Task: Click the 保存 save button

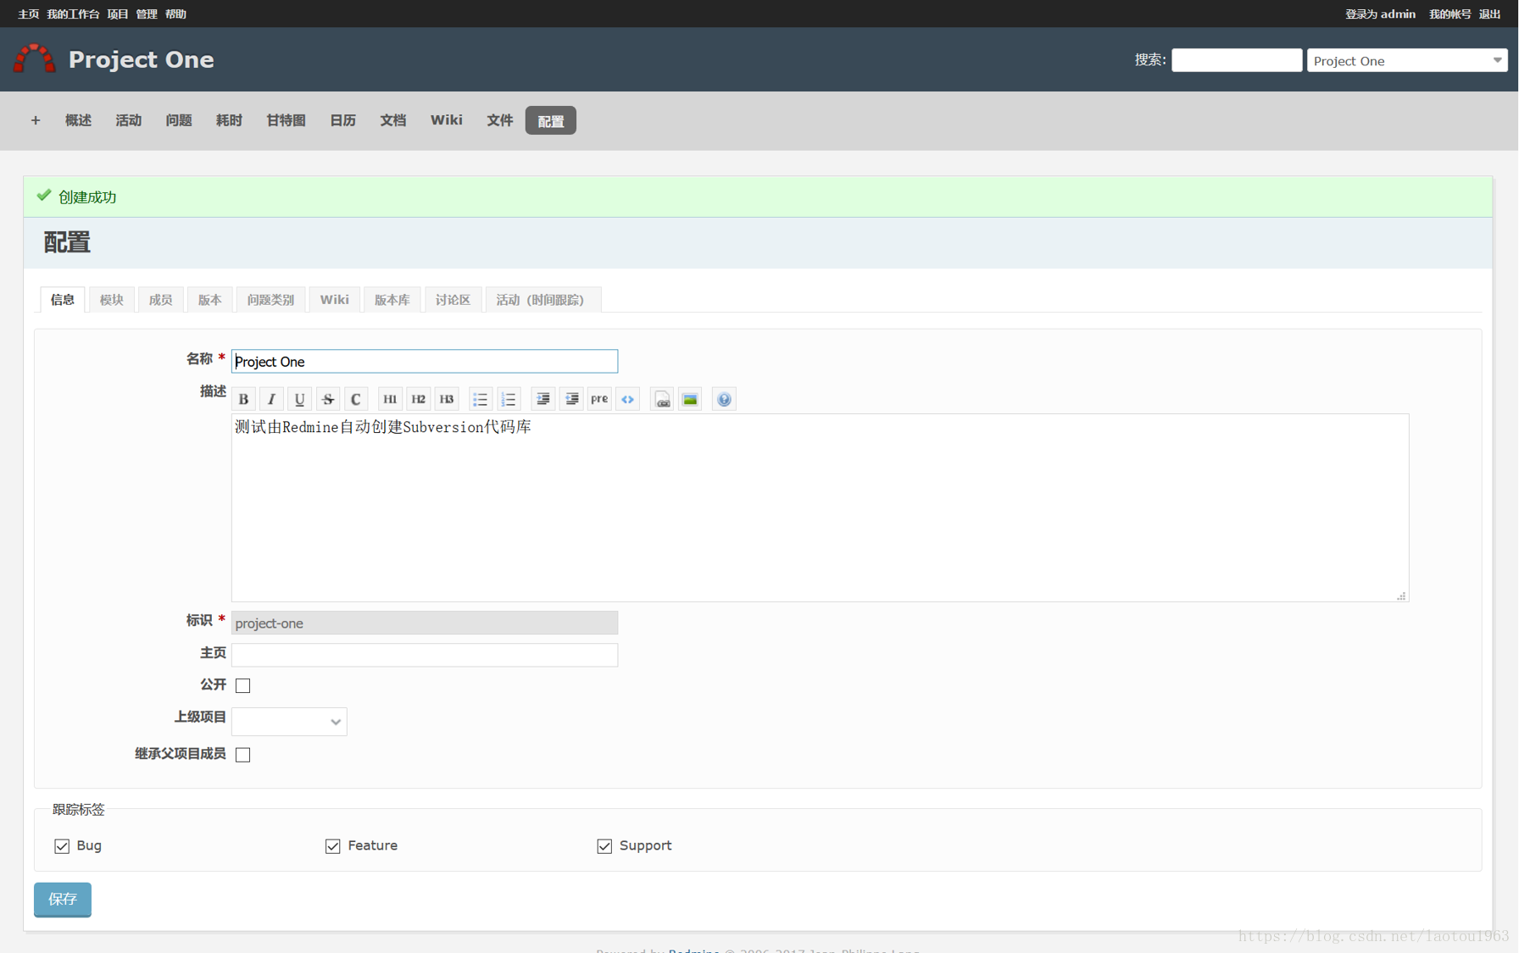Action: pos(63,900)
